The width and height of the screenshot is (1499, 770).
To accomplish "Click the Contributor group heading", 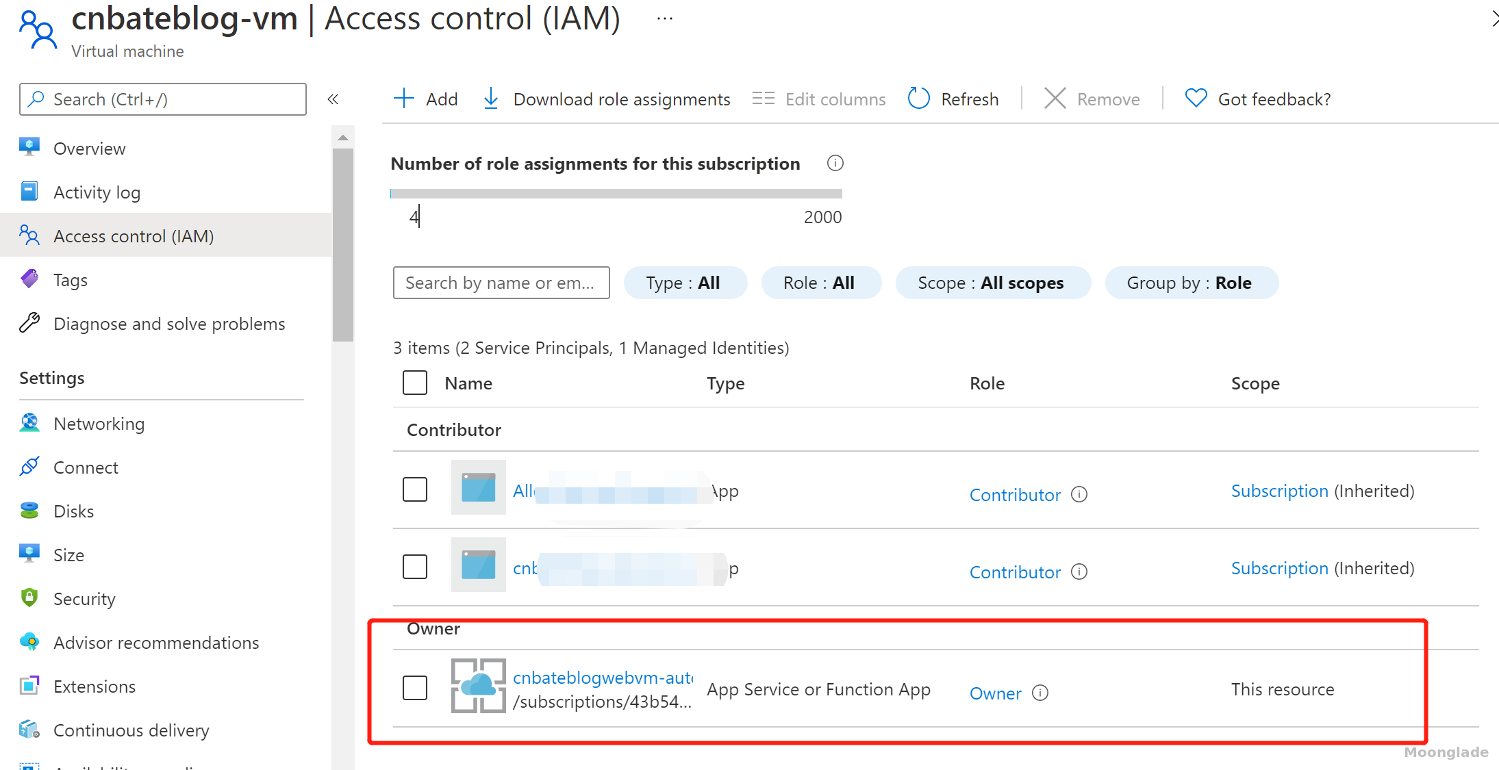I will coord(454,430).
